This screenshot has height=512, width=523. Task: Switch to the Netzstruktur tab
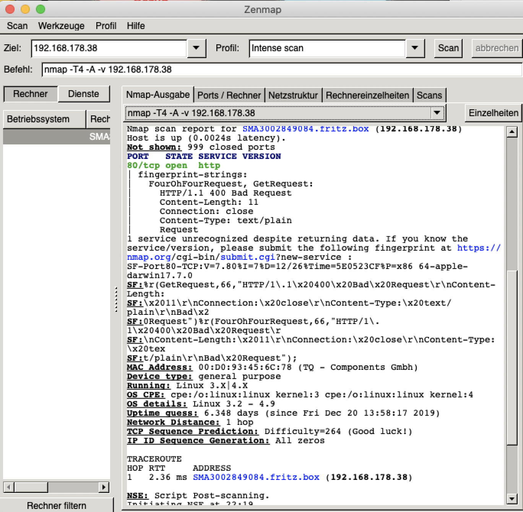click(x=293, y=95)
